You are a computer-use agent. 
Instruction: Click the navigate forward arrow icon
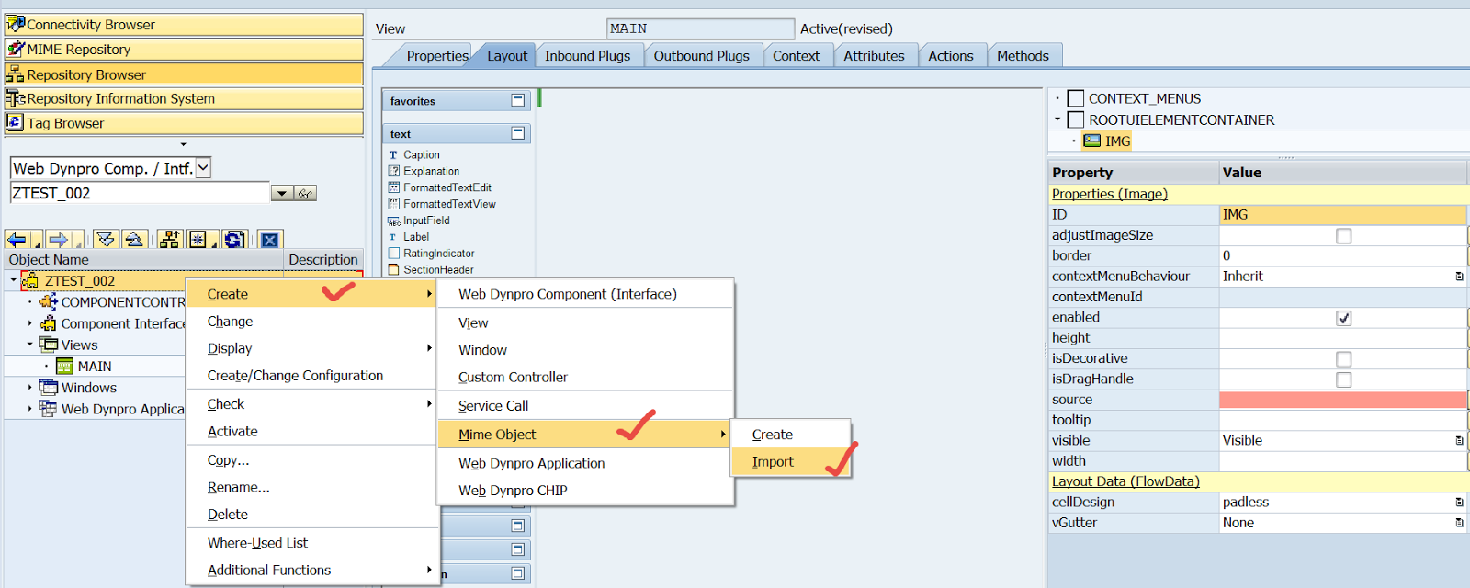[x=58, y=240]
